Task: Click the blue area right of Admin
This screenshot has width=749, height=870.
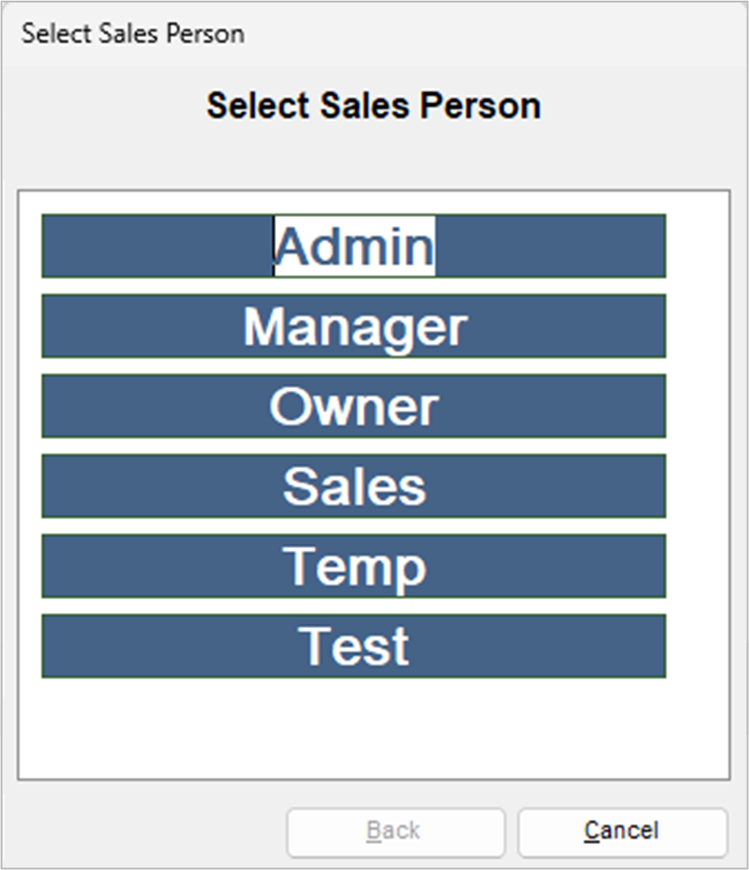Action: point(550,246)
